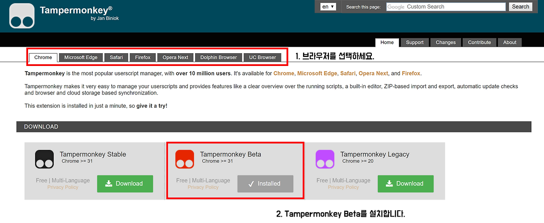Select the Safari browser tab
The width and height of the screenshot is (544, 223).
coord(116,57)
